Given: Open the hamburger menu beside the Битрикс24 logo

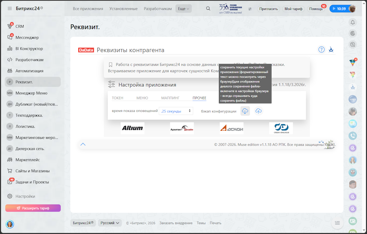Looking at the screenshot, I should [x=10, y=8].
